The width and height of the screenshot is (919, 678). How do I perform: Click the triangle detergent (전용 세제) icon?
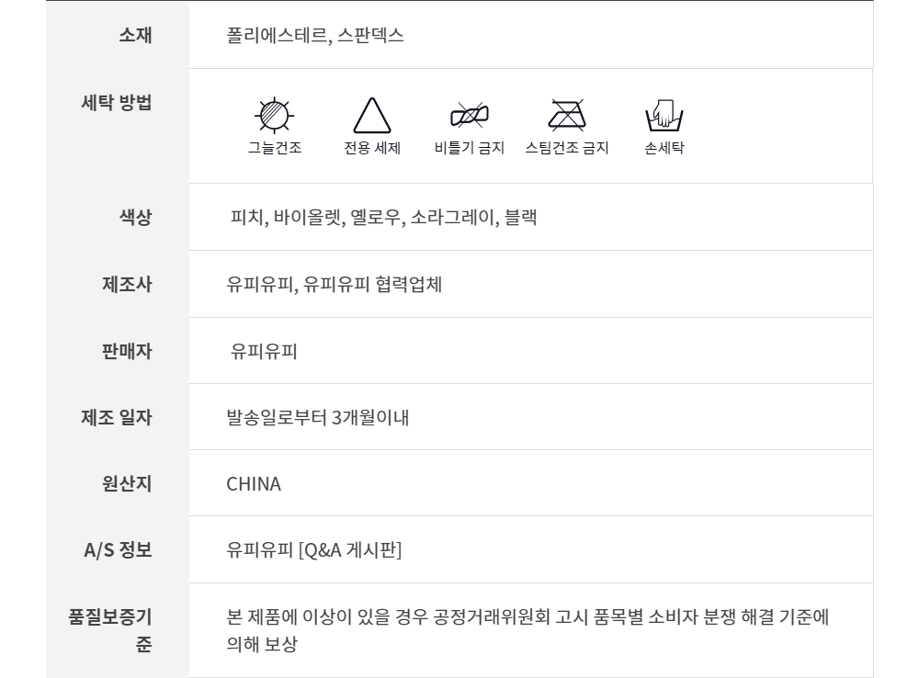[372, 117]
